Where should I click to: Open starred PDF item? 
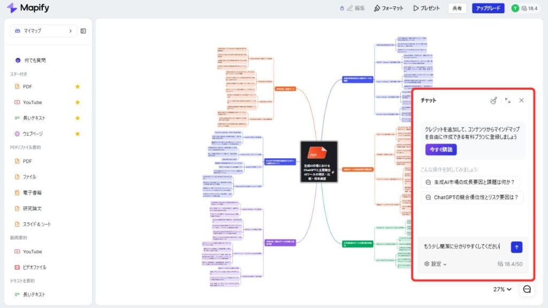click(27, 87)
